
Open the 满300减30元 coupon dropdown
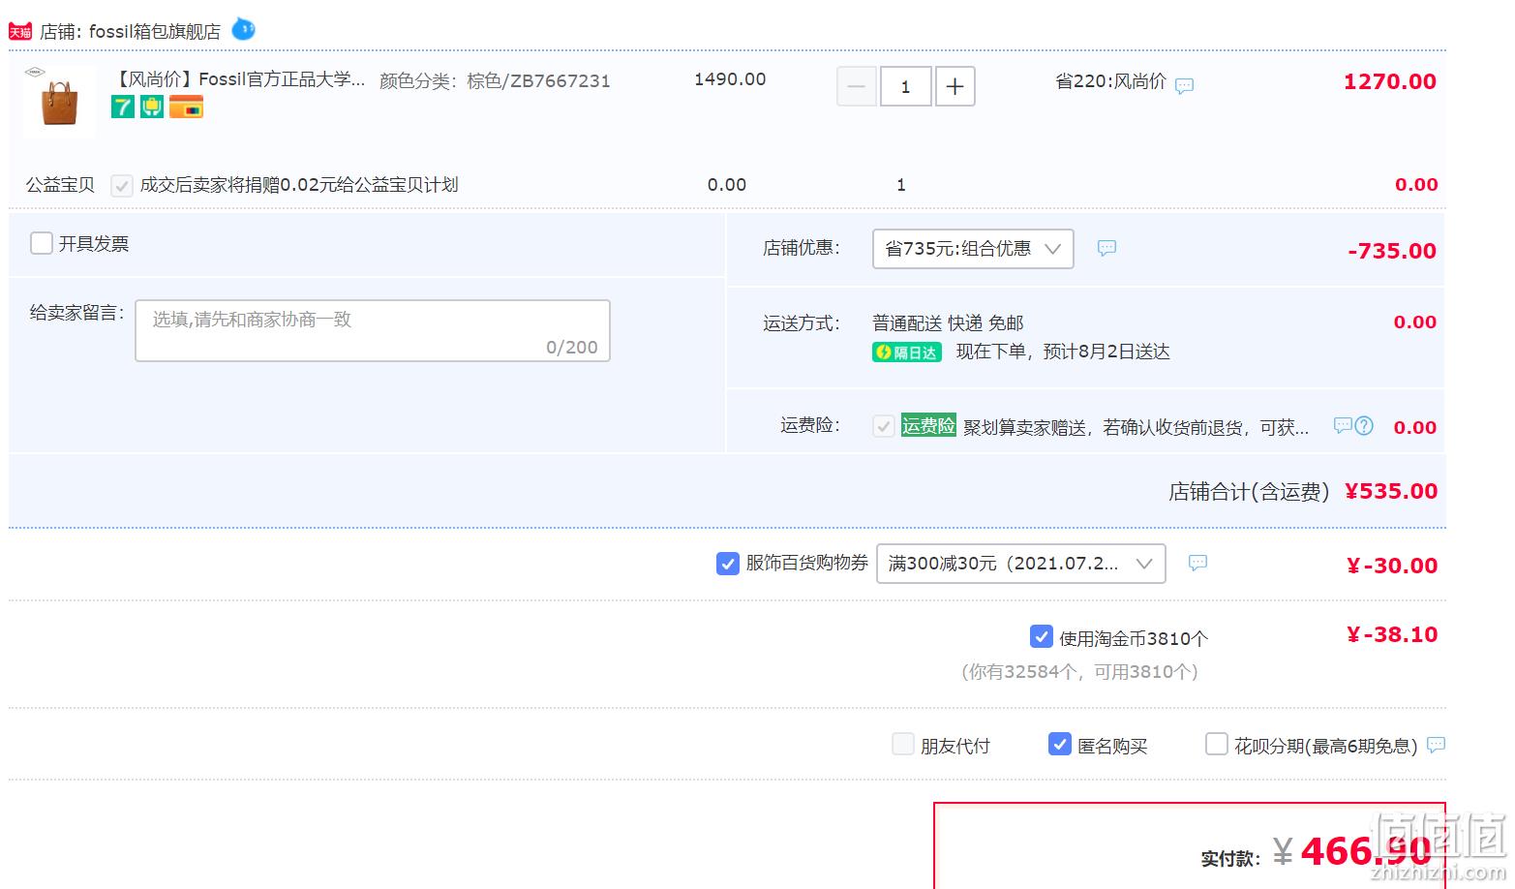point(1020,564)
